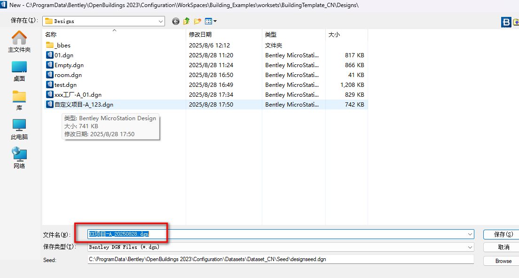Go to 主文件夹 in sidebar
This screenshot has height=278, width=519.
pos(19,41)
